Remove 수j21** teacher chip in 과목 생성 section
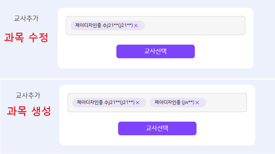 [137, 103]
